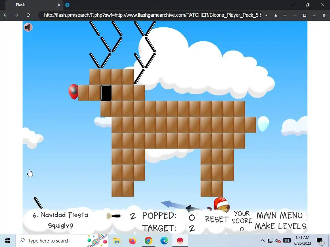Mute the game sound speaker icon

coord(28,27)
